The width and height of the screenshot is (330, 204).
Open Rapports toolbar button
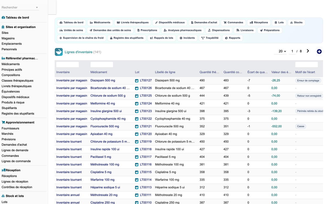coord(233,38)
